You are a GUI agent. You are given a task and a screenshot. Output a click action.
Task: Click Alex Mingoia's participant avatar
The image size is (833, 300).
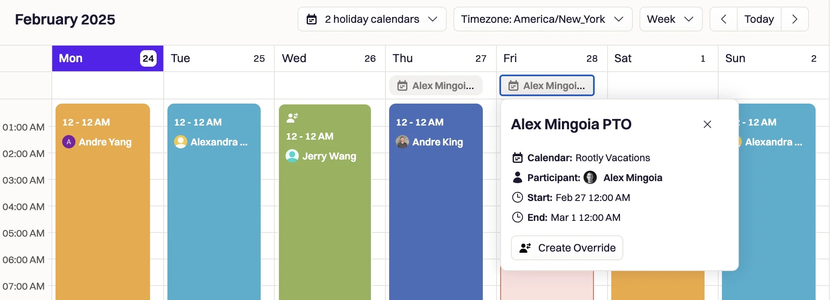590,178
